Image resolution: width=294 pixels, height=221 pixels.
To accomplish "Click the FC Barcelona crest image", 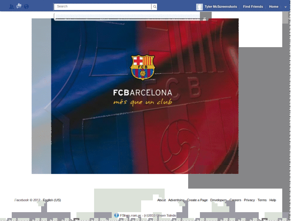I will 143,67.
